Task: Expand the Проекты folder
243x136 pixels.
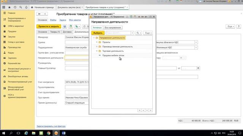Action: (x=97, y=42)
